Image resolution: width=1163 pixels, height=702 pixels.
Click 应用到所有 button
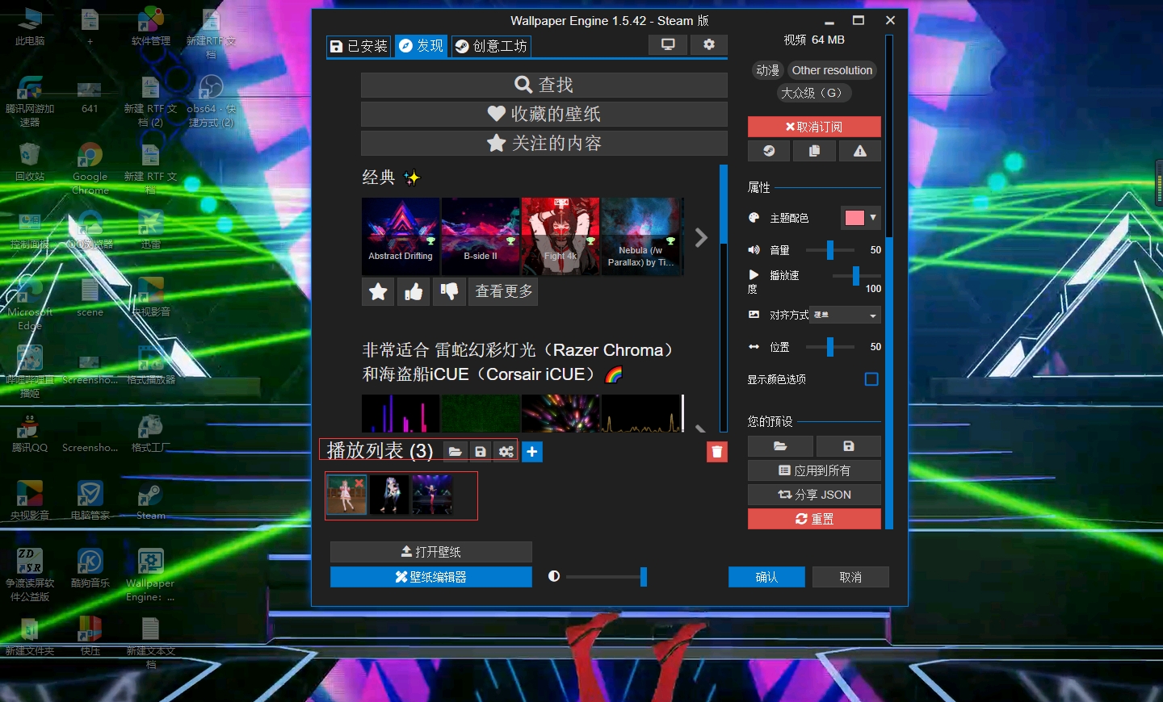(x=814, y=470)
